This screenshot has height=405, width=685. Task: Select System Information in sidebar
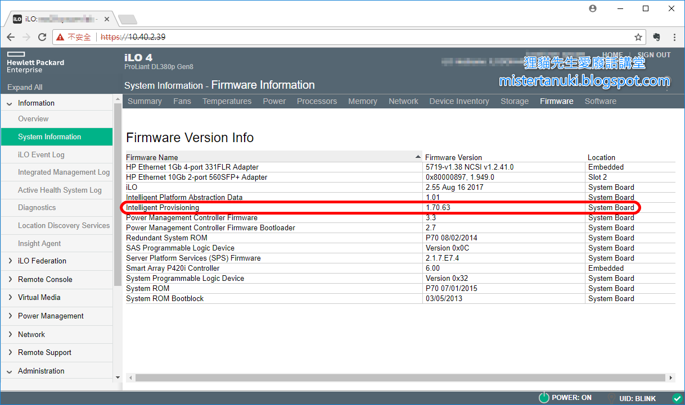coord(57,136)
